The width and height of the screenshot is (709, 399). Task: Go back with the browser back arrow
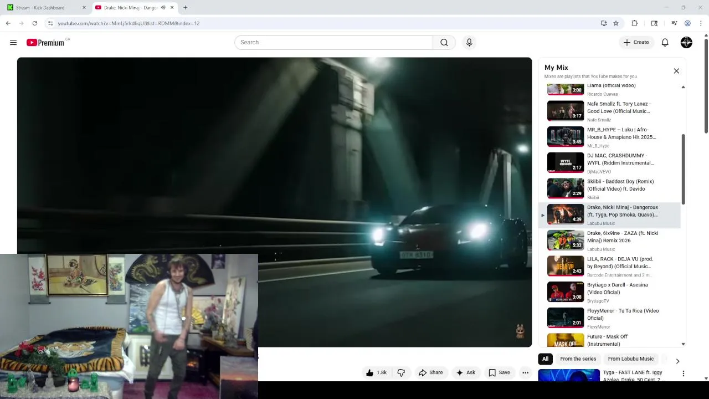[8, 23]
